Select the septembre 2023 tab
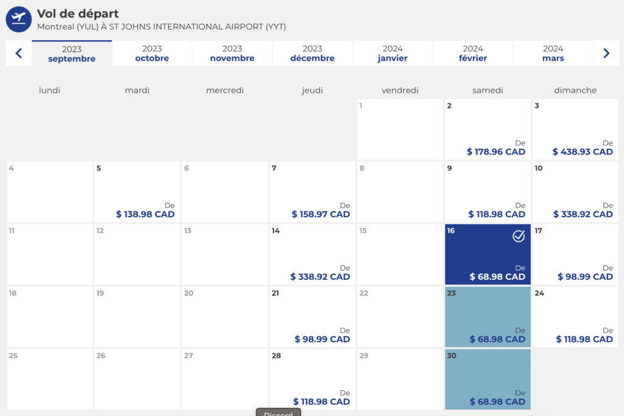Image resolution: width=624 pixels, height=416 pixels. pos(72,54)
